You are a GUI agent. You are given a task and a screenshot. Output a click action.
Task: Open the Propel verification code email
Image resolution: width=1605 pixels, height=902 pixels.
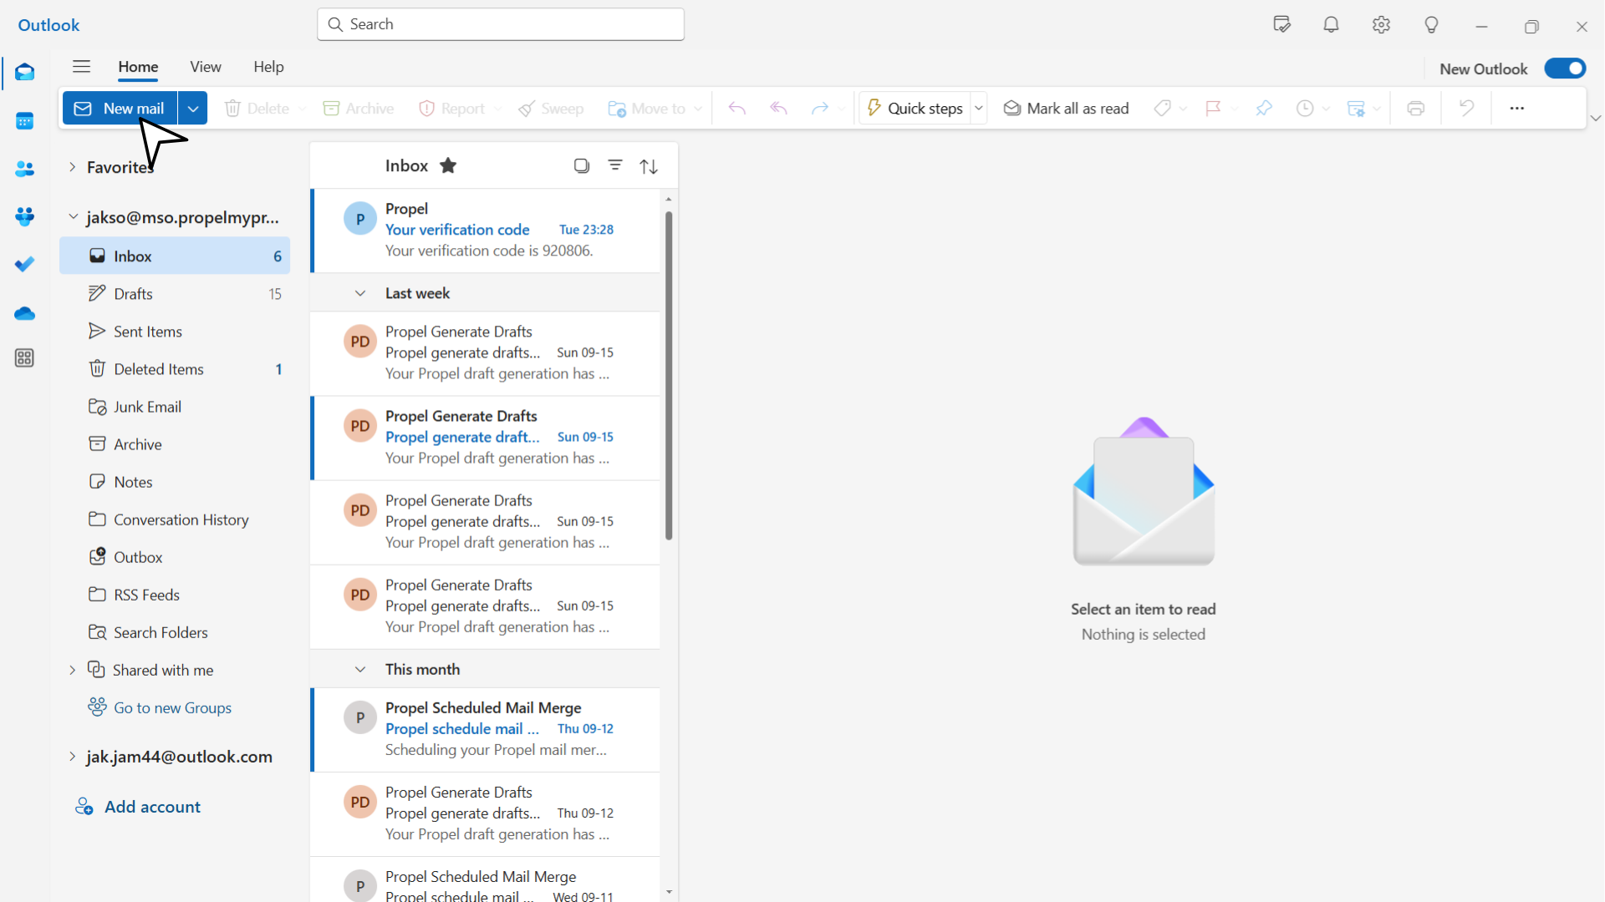coord(486,231)
